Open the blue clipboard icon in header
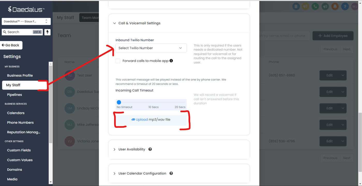Image resolution: width=362 pixels, height=186 pixels. point(296,6)
